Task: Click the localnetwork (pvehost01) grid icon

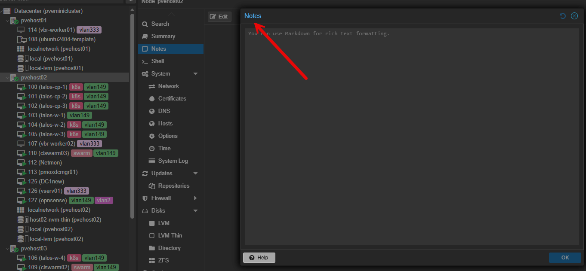Action: click(x=21, y=49)
